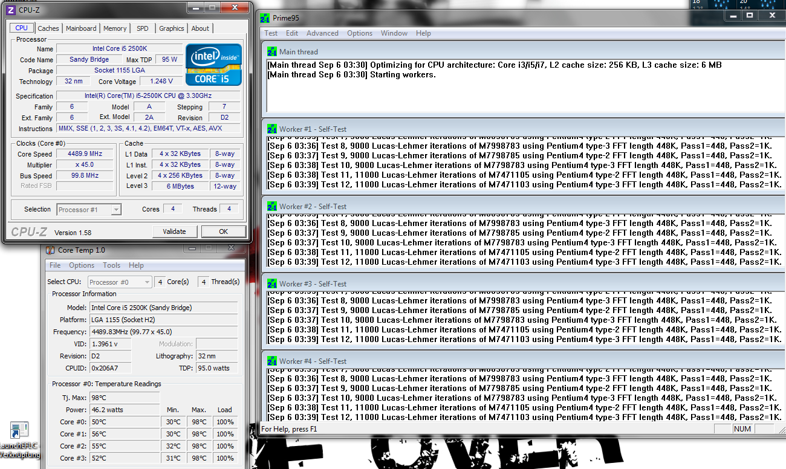Open the Memory tab in CPU-Z
Image resolution: width=786 pixels, height=469 pixels.
pos(115,28)
